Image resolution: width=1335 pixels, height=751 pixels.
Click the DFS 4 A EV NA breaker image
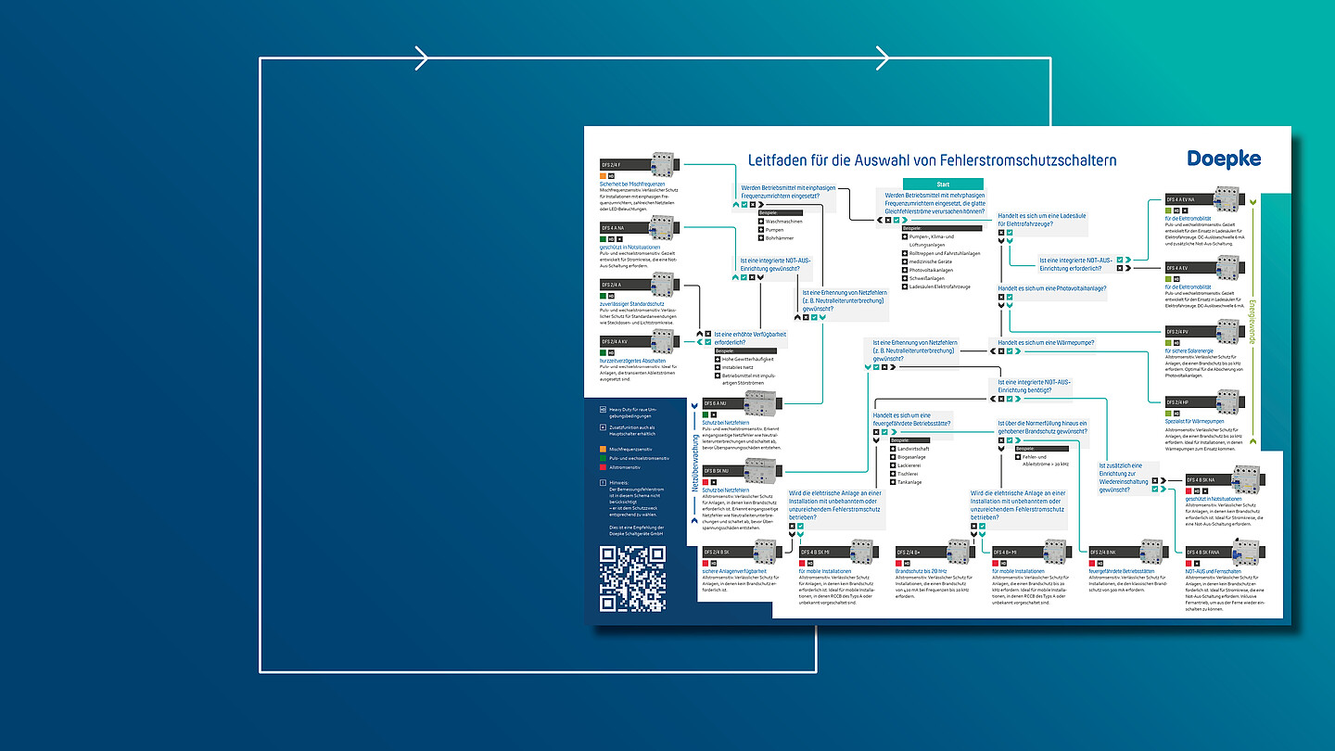1227,200
